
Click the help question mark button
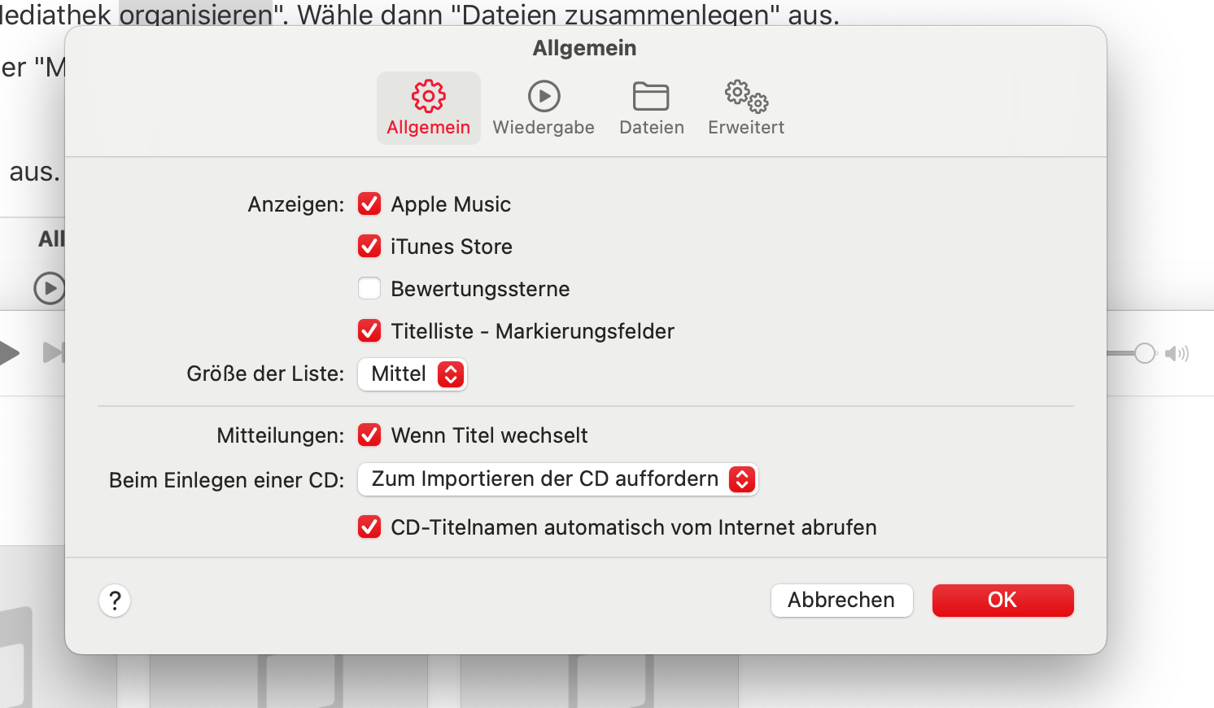(115, 601)
